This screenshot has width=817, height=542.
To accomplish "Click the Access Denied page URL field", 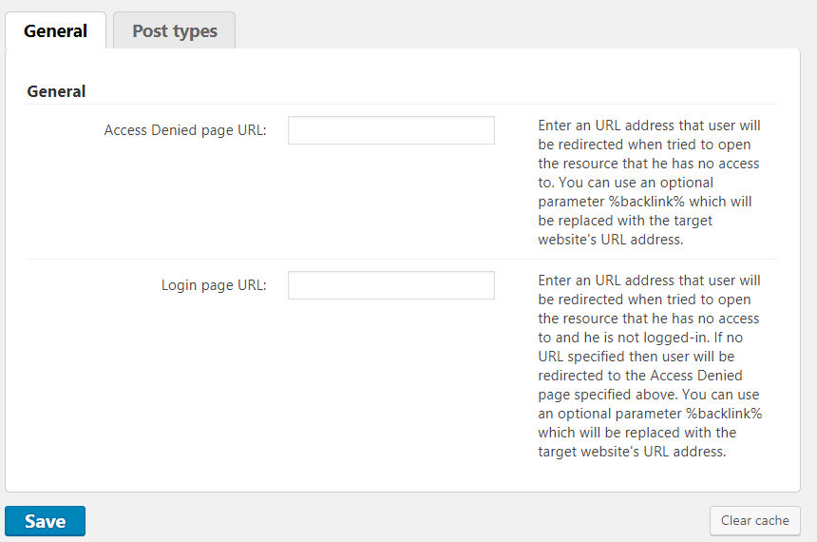I will point(390,130).
